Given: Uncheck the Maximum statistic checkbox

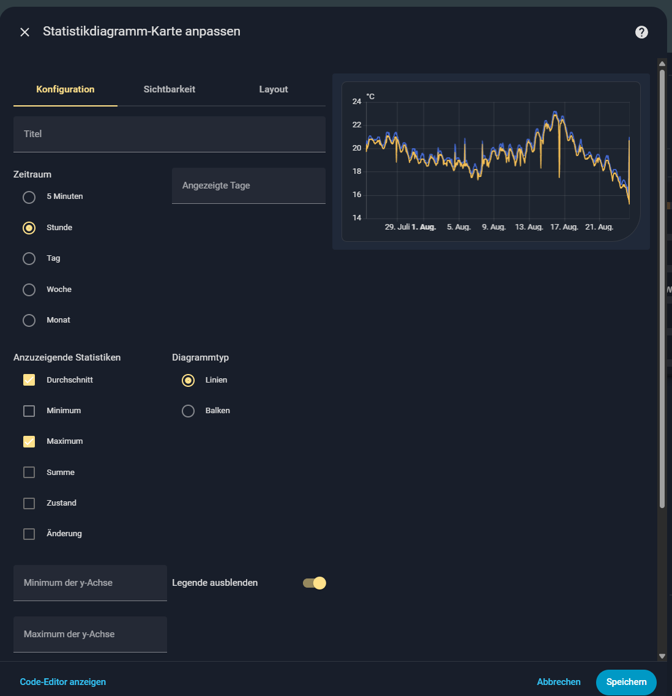Looking at the screenshot, I should tap(29, 441).
